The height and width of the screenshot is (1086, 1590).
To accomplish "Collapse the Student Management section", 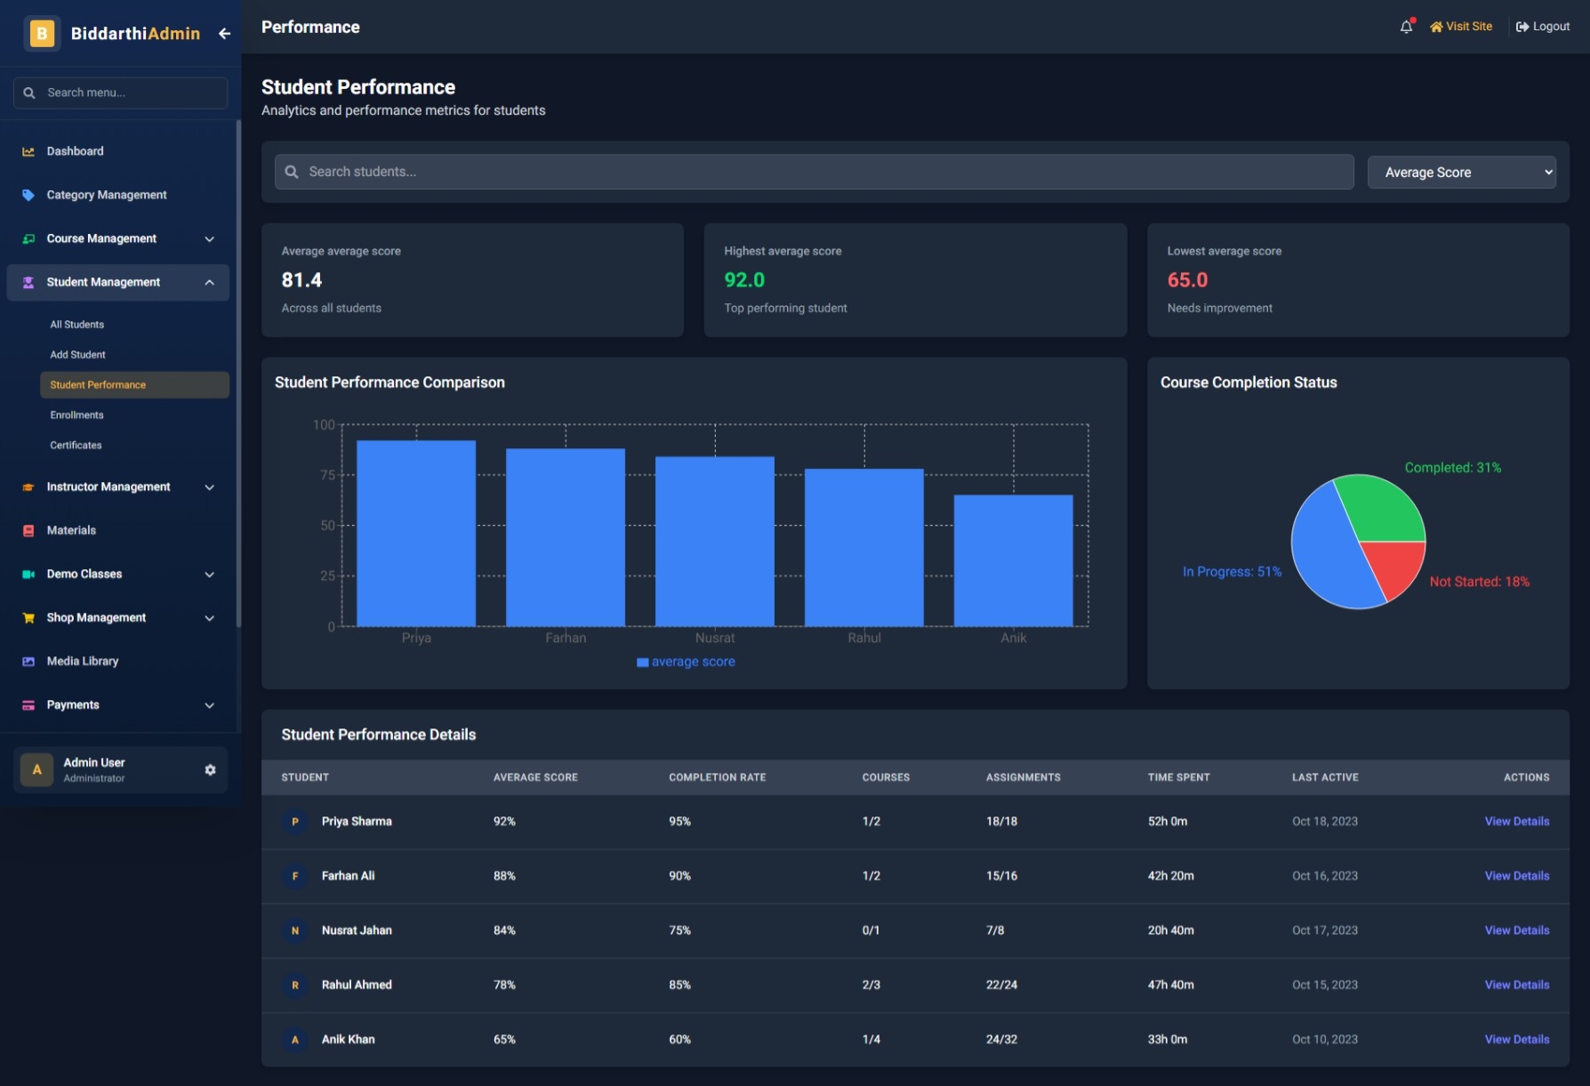I will (210, 282).
